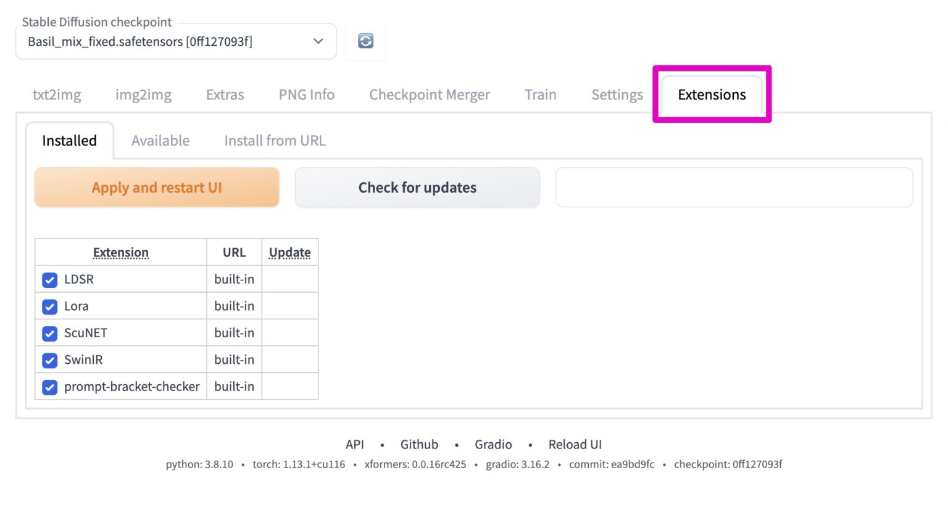Uncheck the prompt-bracket-checker extension
The height and width of the screenshot is (525, 948).
click(x=49, y=387)
